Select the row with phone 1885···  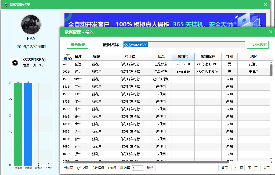(166, 132)
